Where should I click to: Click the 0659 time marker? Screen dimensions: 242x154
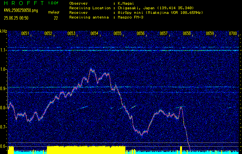(210, 33)
